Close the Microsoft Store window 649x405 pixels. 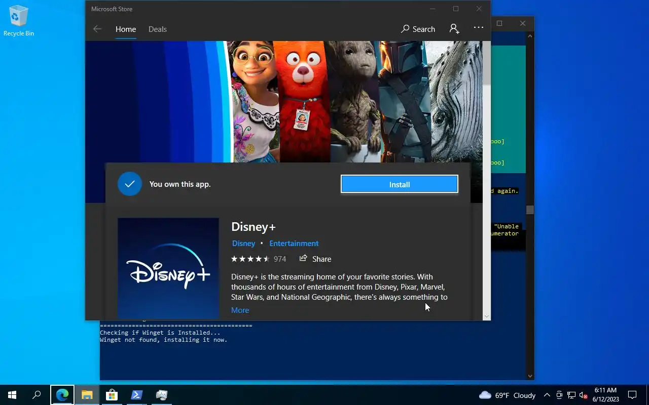479,9
